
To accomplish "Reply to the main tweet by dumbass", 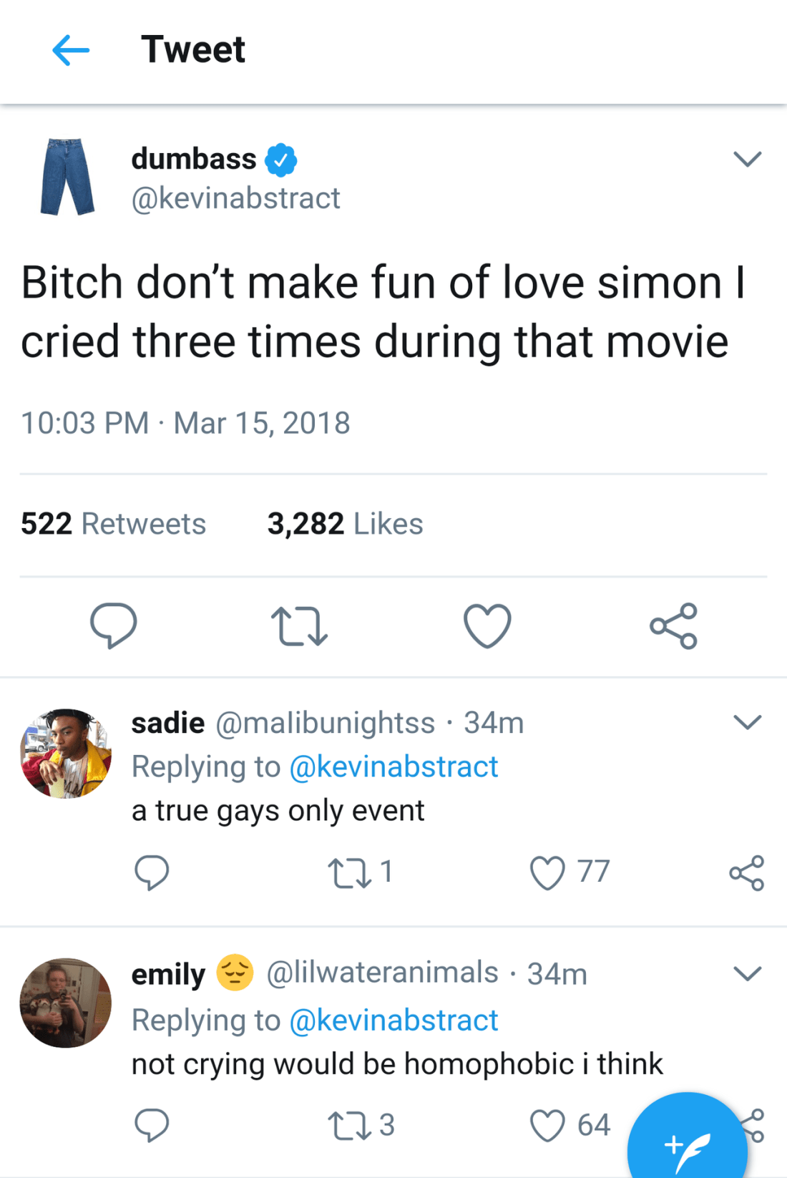I will (x=113, y=625).
